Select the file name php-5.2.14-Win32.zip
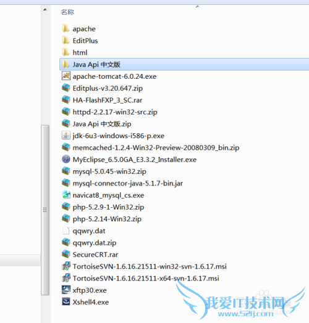Screen dimensions: 309x323 click(107, 219)
